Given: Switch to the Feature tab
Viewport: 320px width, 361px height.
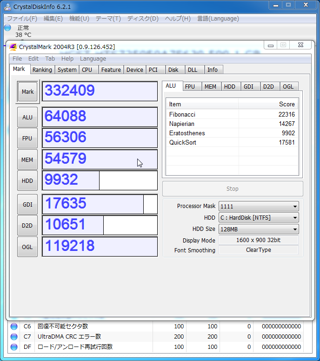Looking at the screenshot, I should pyautogui.click(x=111, y=69).
